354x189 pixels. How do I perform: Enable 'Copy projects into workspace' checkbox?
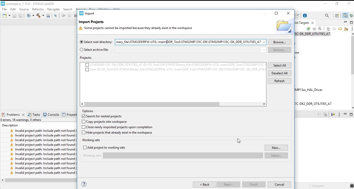pyautogui.click(x=84, y=122)
